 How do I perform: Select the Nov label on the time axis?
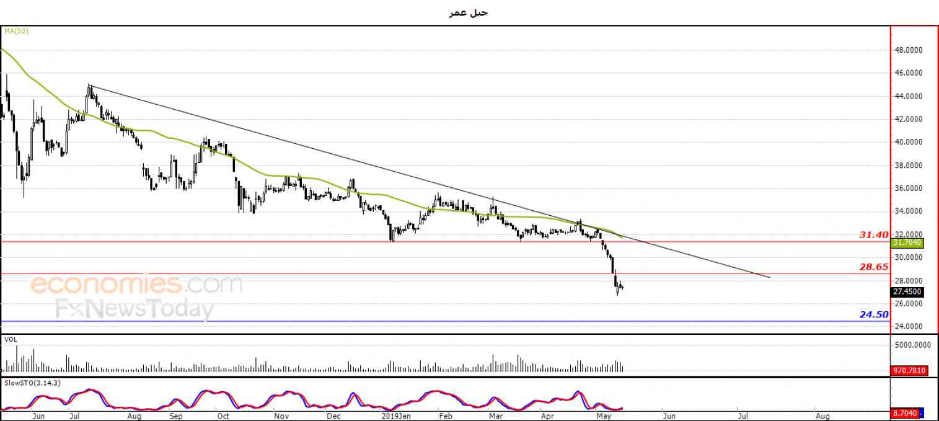281,416
